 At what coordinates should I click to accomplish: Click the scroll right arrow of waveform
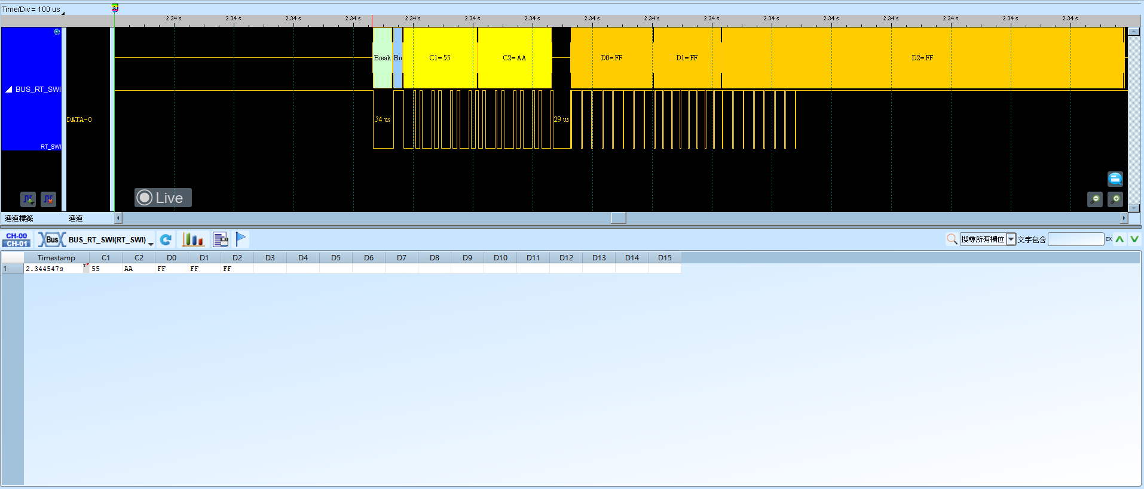tap(1124, 218)
